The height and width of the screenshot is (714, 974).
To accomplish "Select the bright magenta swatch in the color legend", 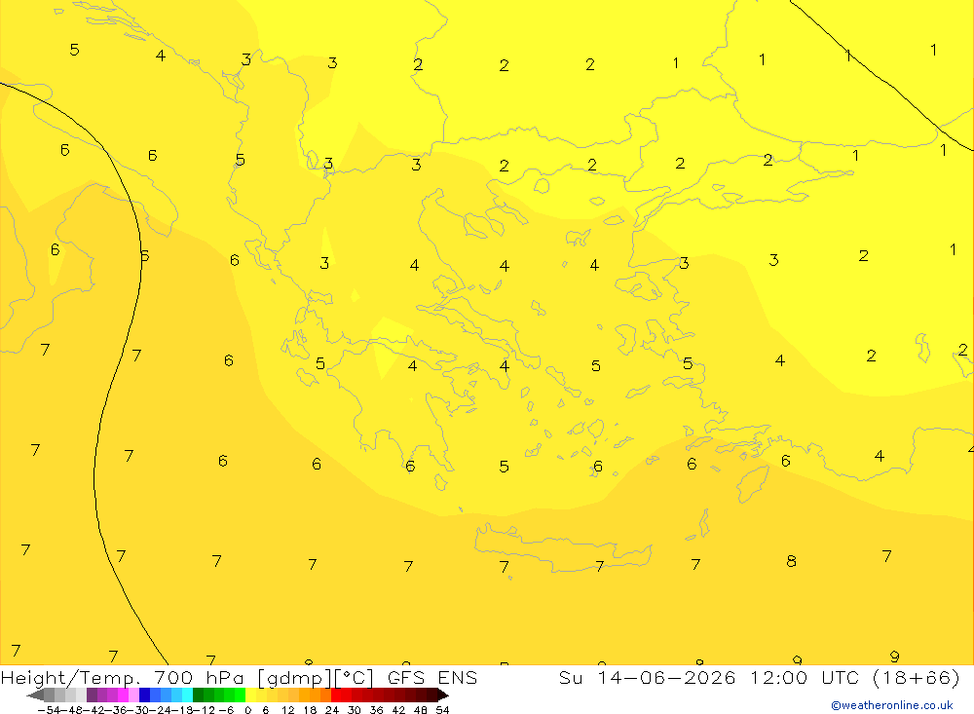I will click(x=123, y=695).
